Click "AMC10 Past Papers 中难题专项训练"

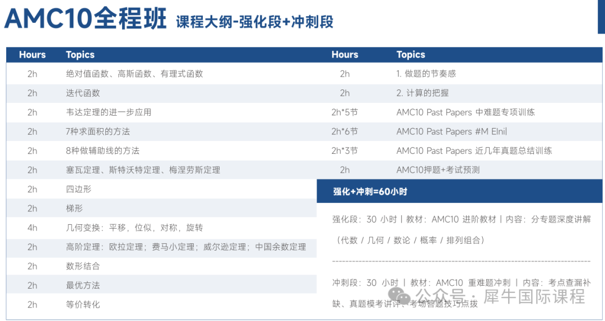coord(466,112)
